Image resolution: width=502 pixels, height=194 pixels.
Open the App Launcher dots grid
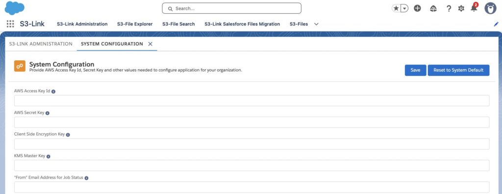pyautogui.click(x=10, y=24)
